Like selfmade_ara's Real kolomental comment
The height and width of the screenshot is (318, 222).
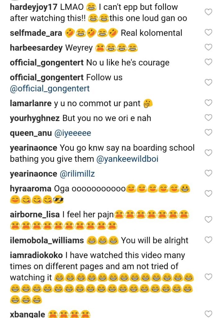click(x=209, y=32)
